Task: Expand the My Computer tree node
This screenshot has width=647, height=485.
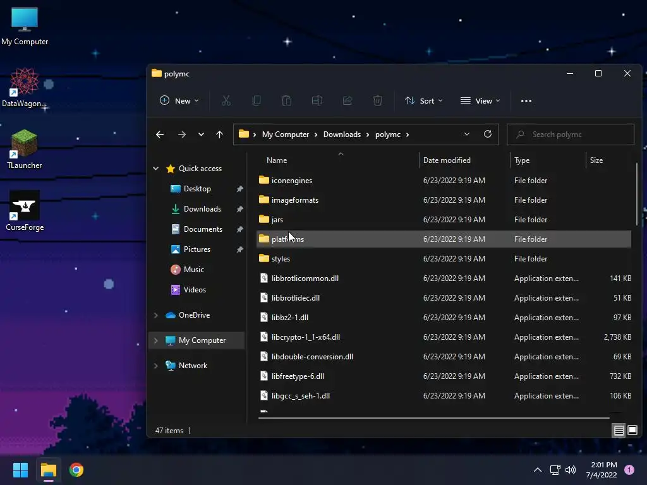Action: pyautogui.click(x=156, y=340)
